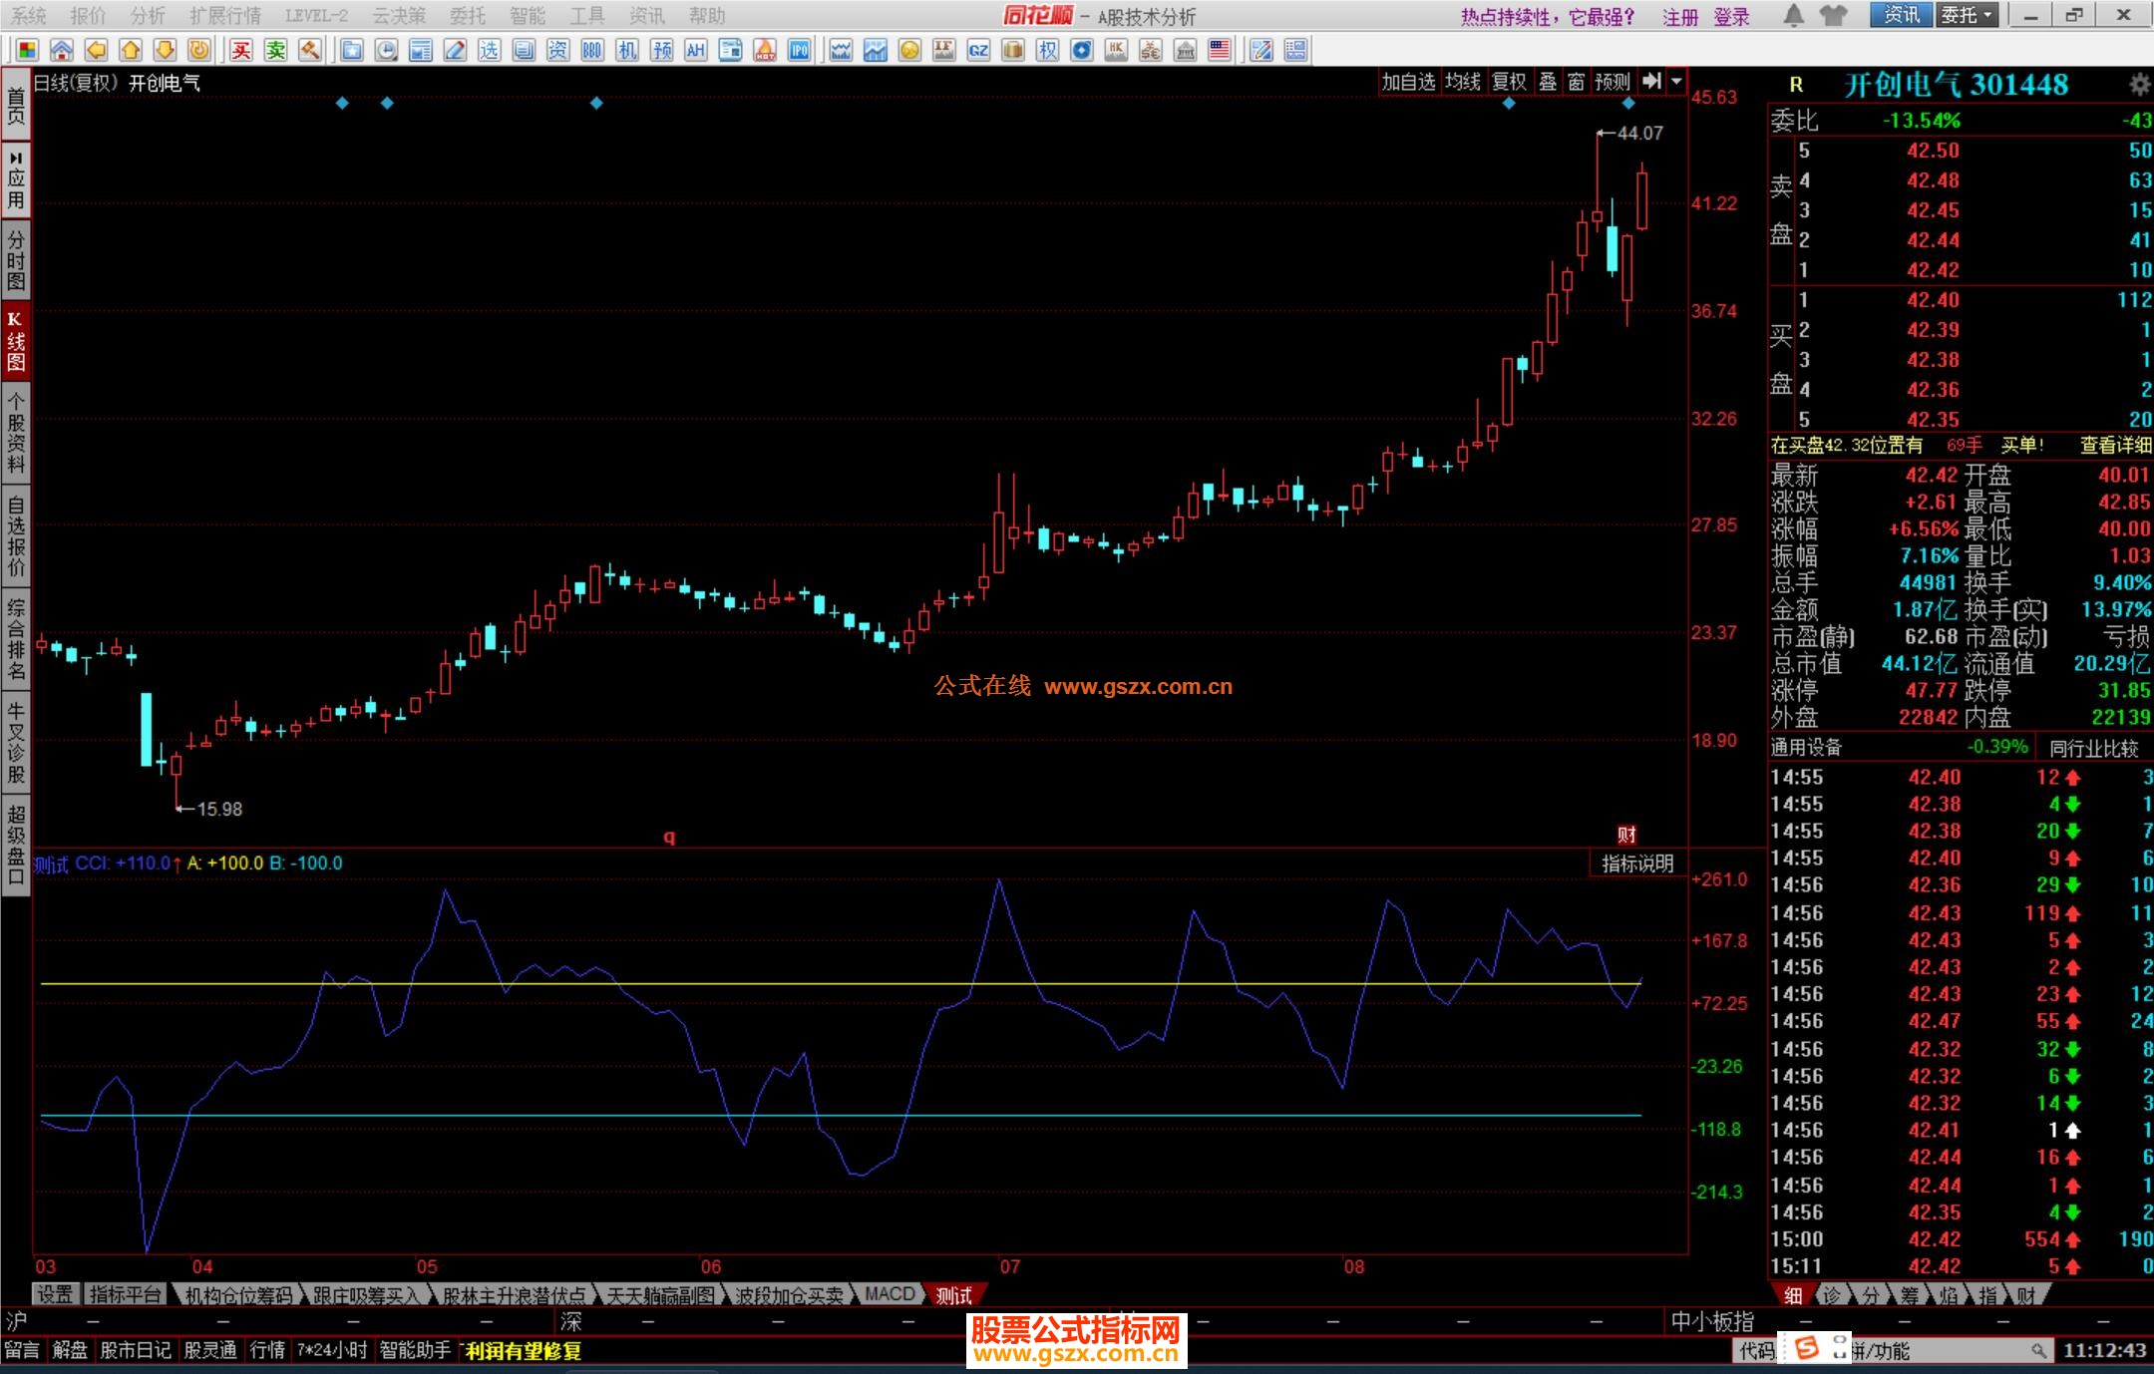Click the yellow left arrow back icon
This screenshot has width=2154, height=1374.
[96, 50]
